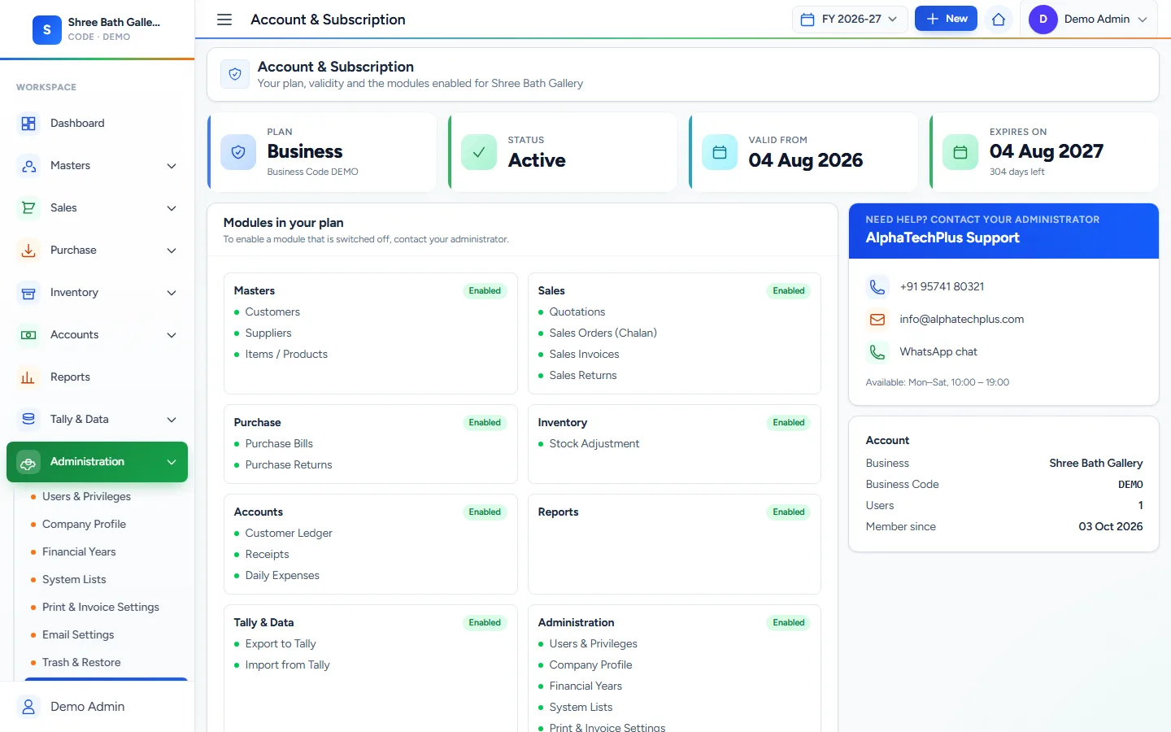Expand the Masters menu chevron

[172, 166]
